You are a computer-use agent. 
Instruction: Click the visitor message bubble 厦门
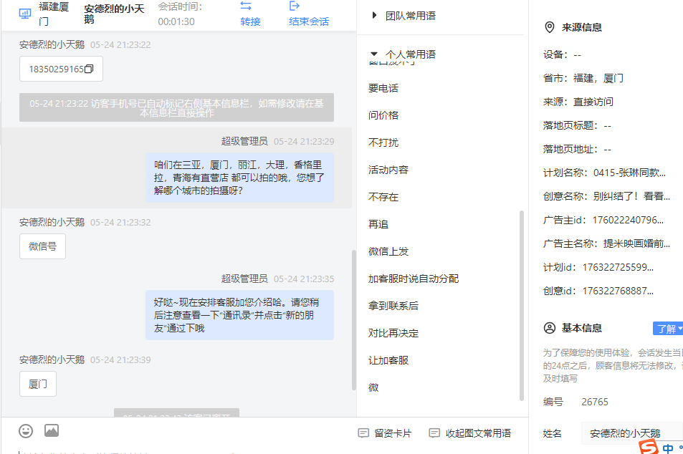click(x=38, y=384)
